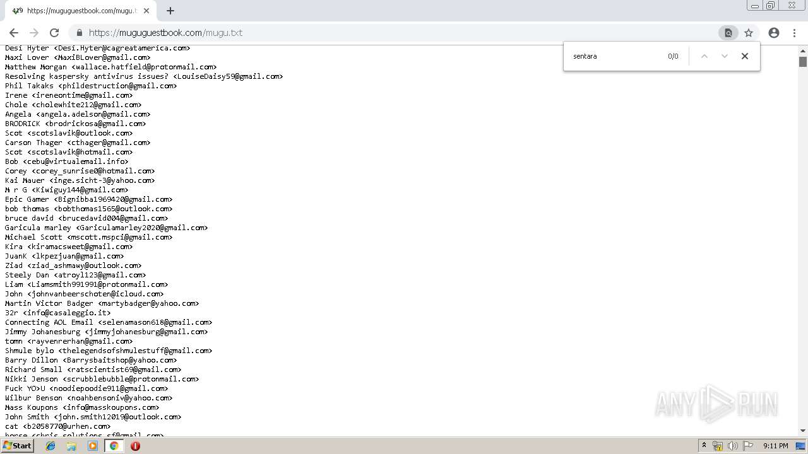
Task: Click the line 'Scot <scotslavik@outlook.com>'
Action: (x=69, y=133)
